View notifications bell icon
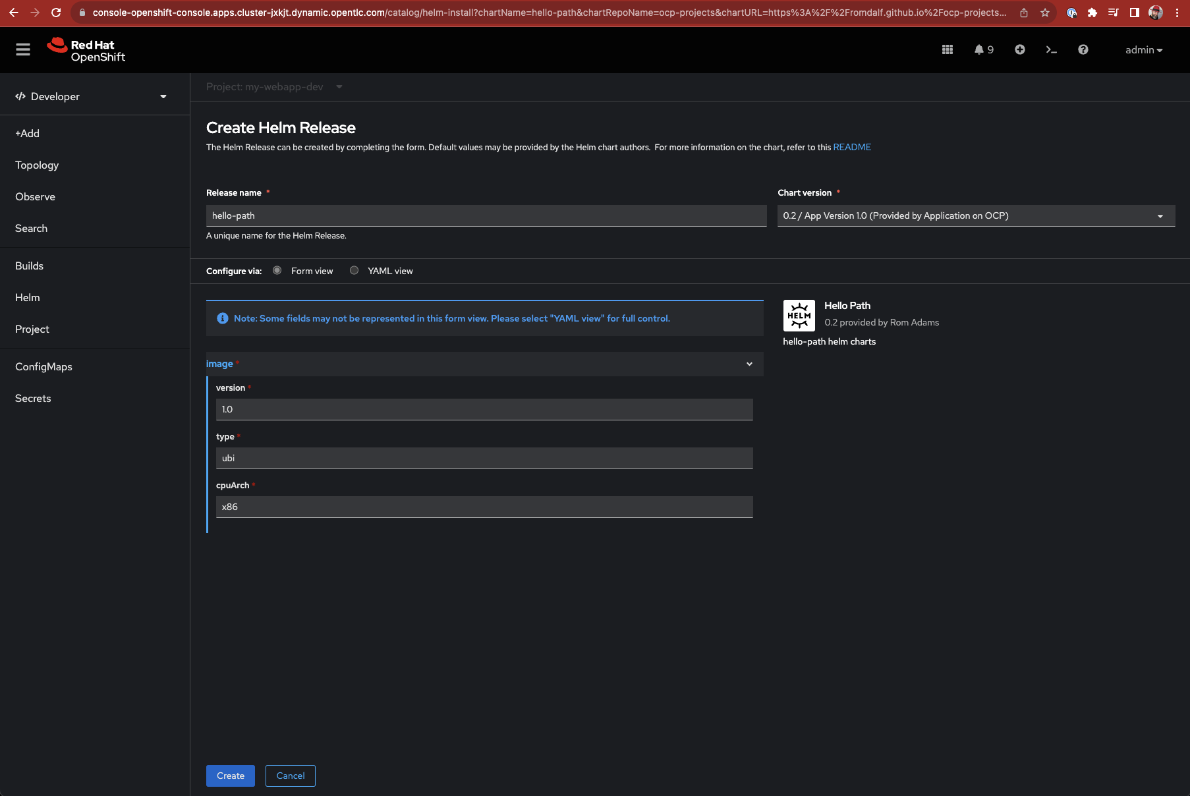This screenshot has height=796, width=1190. 979,49
